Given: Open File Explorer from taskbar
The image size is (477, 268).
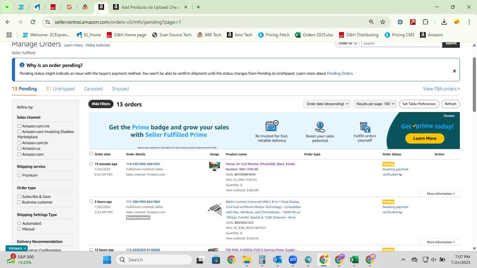Looking at the screenshot, I should (x=247, y=260).
